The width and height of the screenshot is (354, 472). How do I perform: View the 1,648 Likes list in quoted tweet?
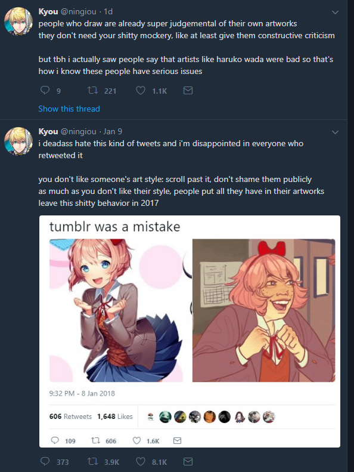coord(115,417)
